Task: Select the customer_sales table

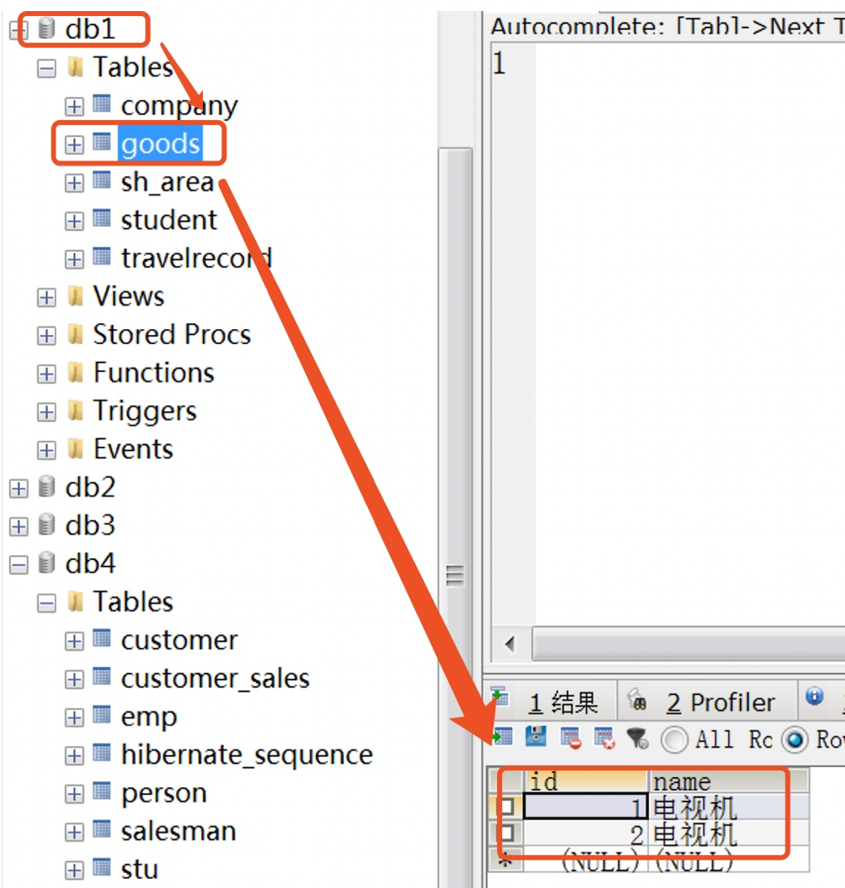Action: click(x=215, y=678)
